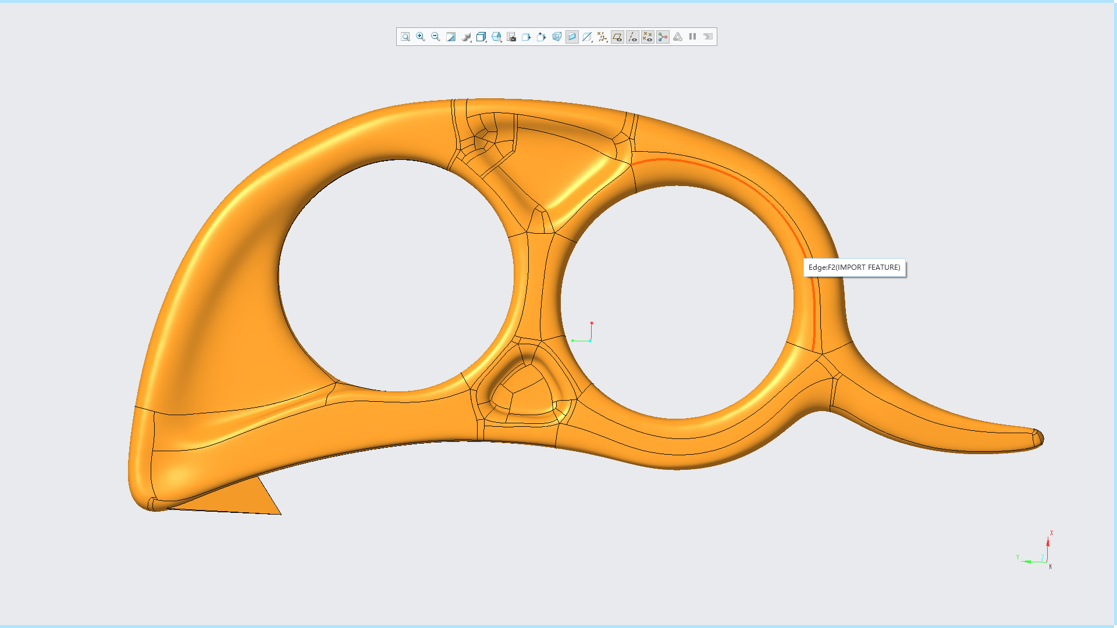Open the View Manager camera-table icon
Viewport: 1117px width, 628px height.
511,37
